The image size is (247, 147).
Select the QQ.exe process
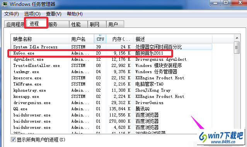112,109
